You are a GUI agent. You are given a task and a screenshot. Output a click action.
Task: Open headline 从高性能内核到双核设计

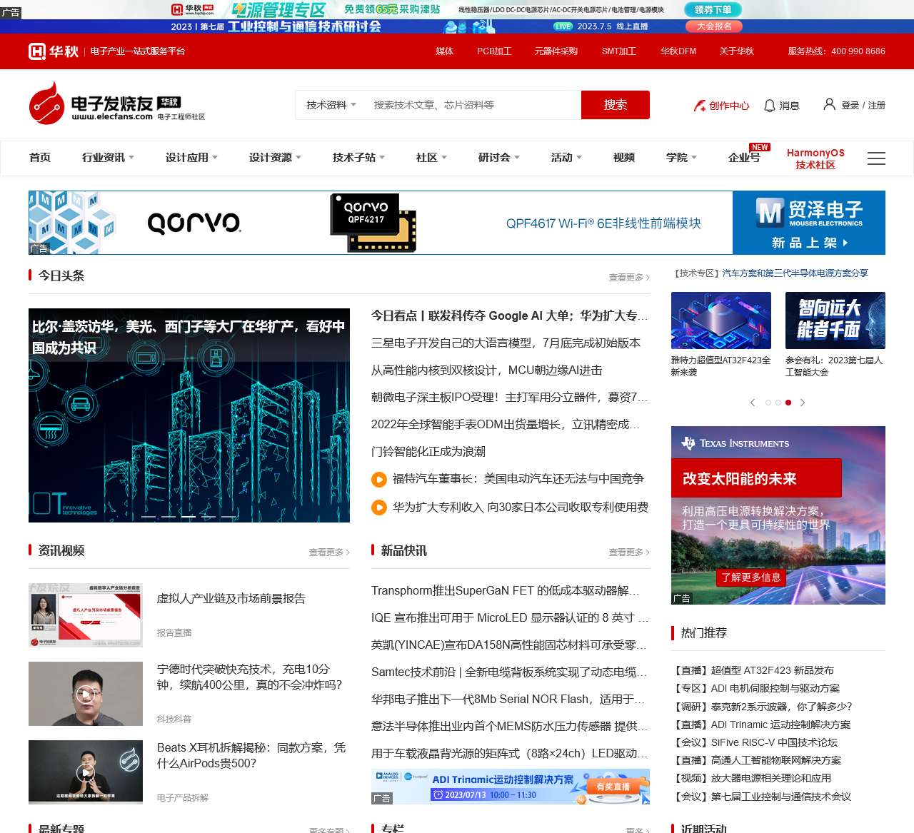487,370
